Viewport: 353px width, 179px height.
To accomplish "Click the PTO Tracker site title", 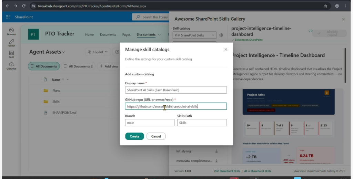I will (60, 34).
